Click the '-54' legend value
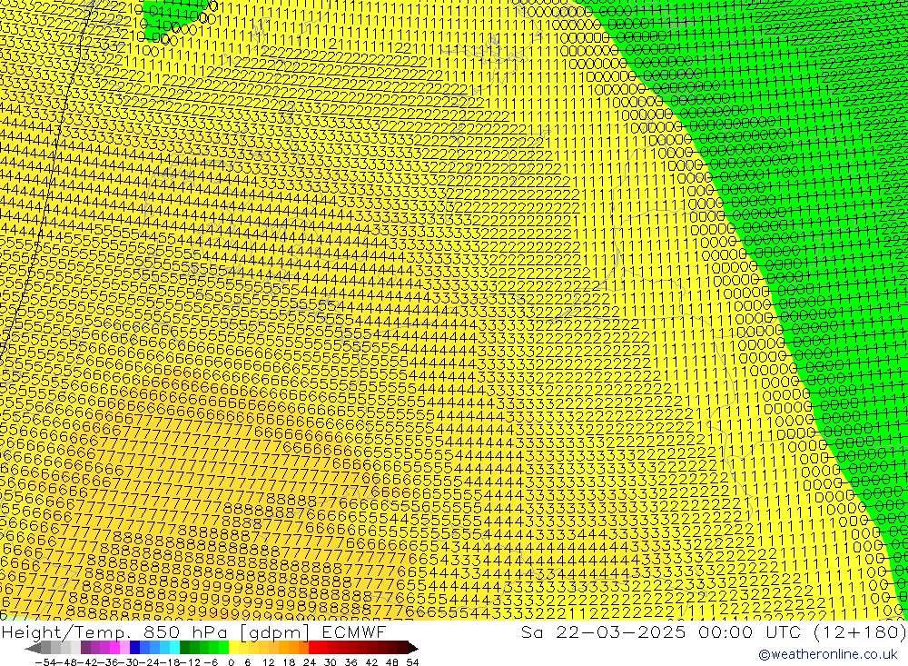This screenshot has height=666, width=908. [x=46, y=662]
